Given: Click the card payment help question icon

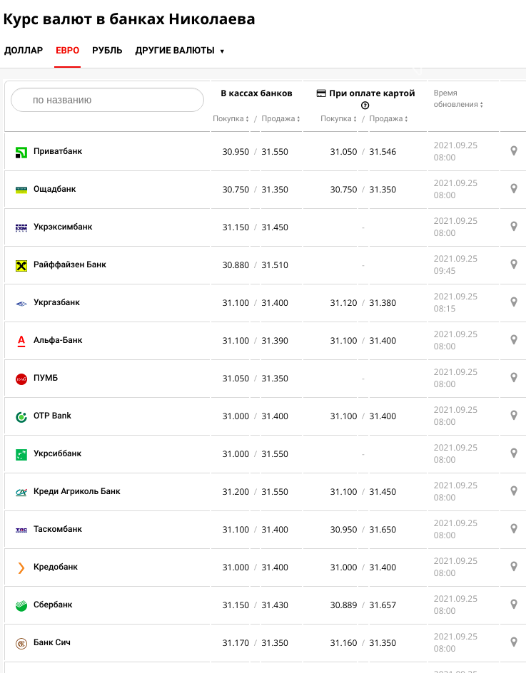Looking at the screenshot, I should (x=365, y=106).
